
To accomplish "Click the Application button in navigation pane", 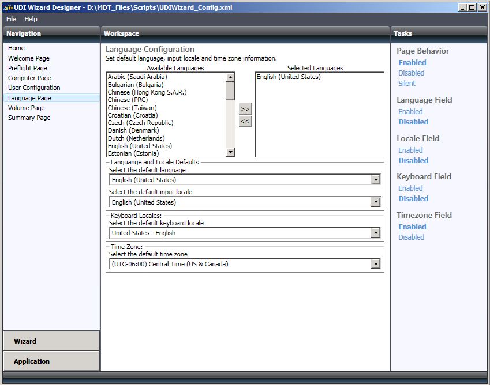I will pos(51,361).
